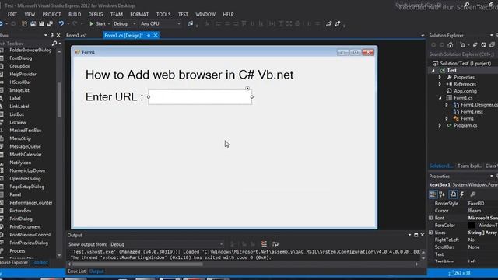498x280 pixels.
Task: Expand the Font property
Action: point(430,218)
